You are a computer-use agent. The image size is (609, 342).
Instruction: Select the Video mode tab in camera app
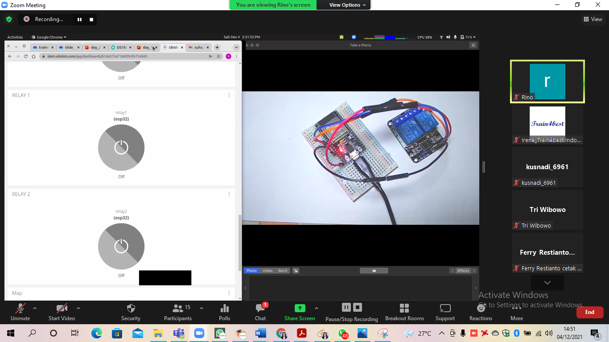[267, 271]
